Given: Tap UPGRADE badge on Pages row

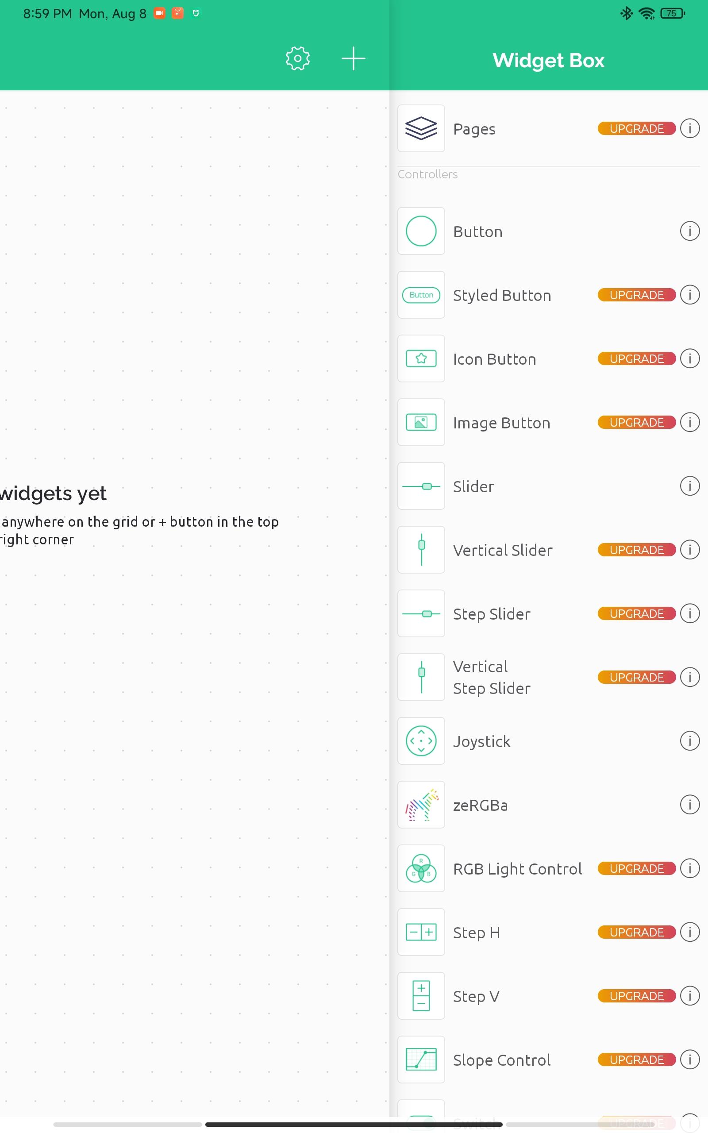Looking at the screenshot, I should tap(636, 128).
